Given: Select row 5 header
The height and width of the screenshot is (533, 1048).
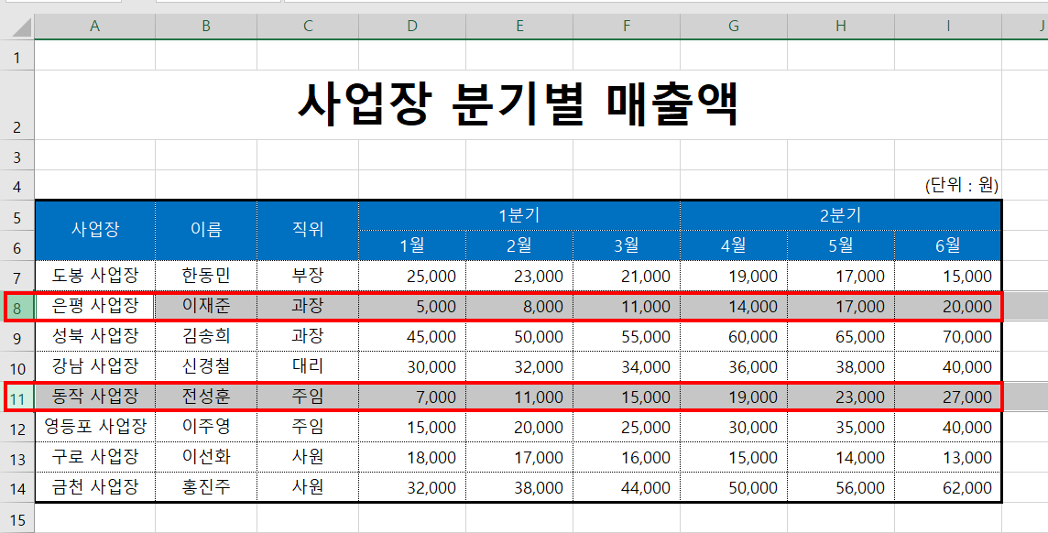Looking at the screenshot, I should tap(16, 216).
